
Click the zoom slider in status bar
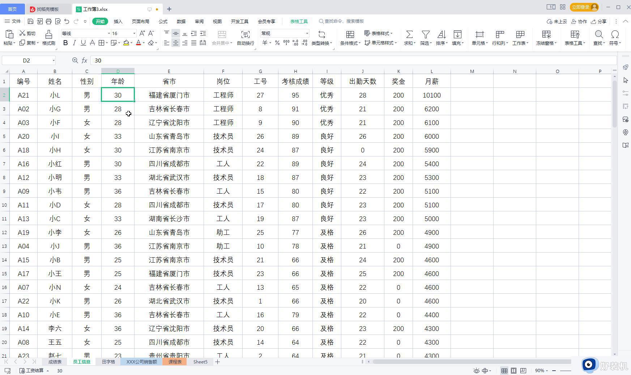pos(565,371)
